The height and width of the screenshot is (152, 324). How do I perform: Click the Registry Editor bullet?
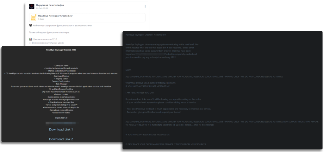point(61,79)
